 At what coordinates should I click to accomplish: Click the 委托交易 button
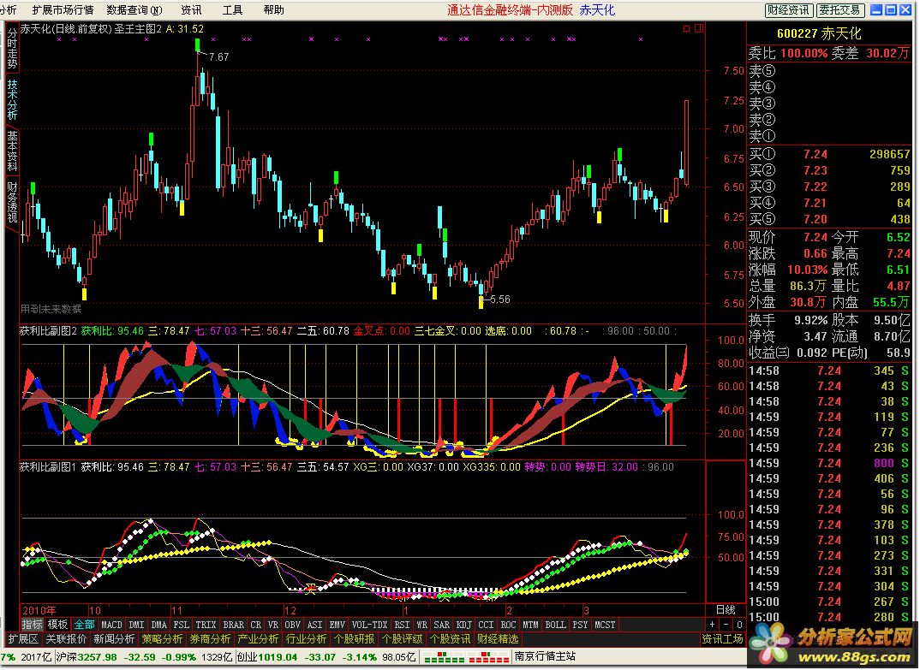(839, 10)
